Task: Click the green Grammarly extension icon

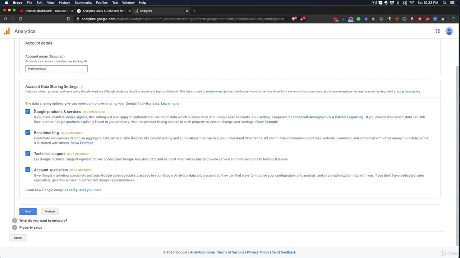Action: (358, 19)
